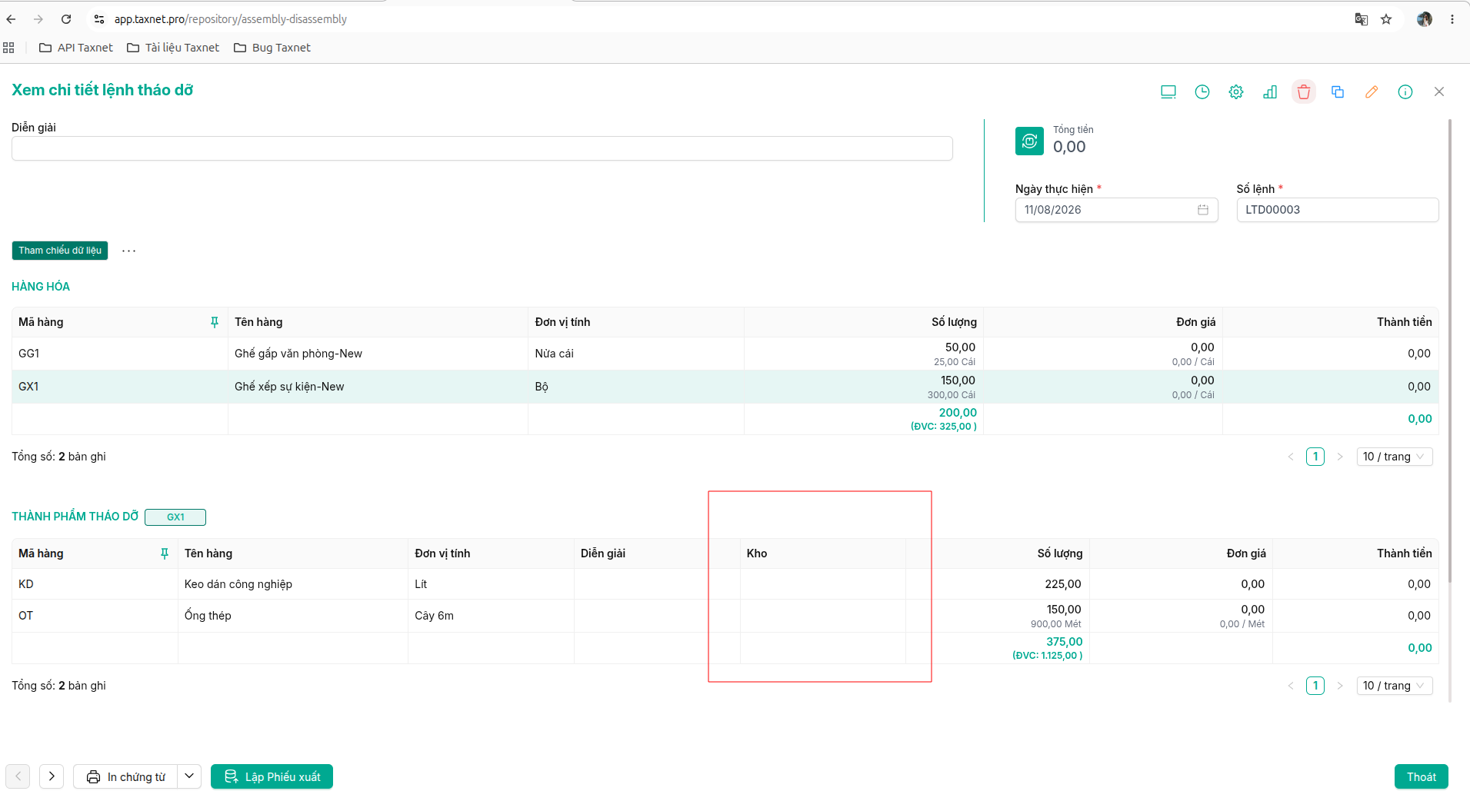
Task: Go to next record arrow button
Action: point(52,776)
